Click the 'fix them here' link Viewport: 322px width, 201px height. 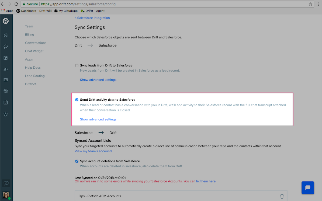tap(206, 181)
